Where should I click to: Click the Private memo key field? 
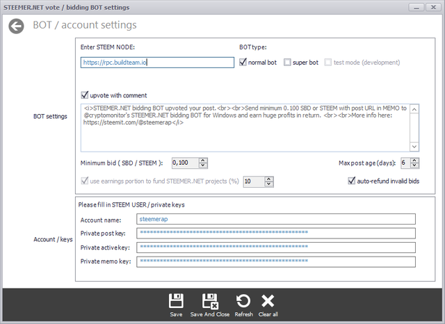[276, 261]
